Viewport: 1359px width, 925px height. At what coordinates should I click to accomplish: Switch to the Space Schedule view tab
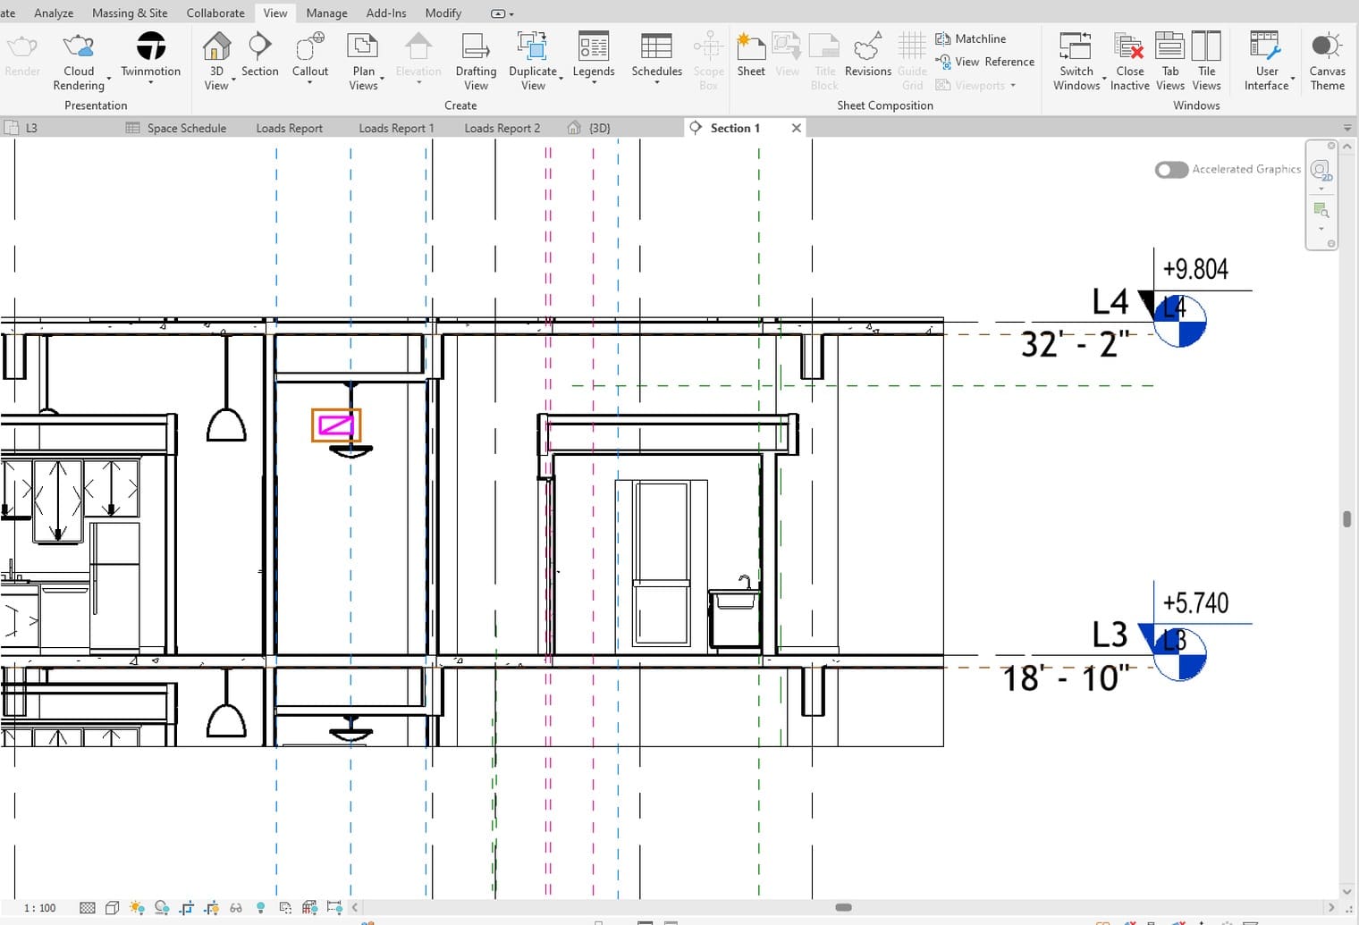pos(177,128)
